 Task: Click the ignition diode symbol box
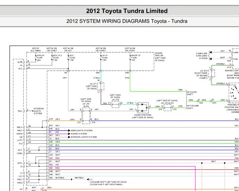pyautogui.click(x=143, y=108)
